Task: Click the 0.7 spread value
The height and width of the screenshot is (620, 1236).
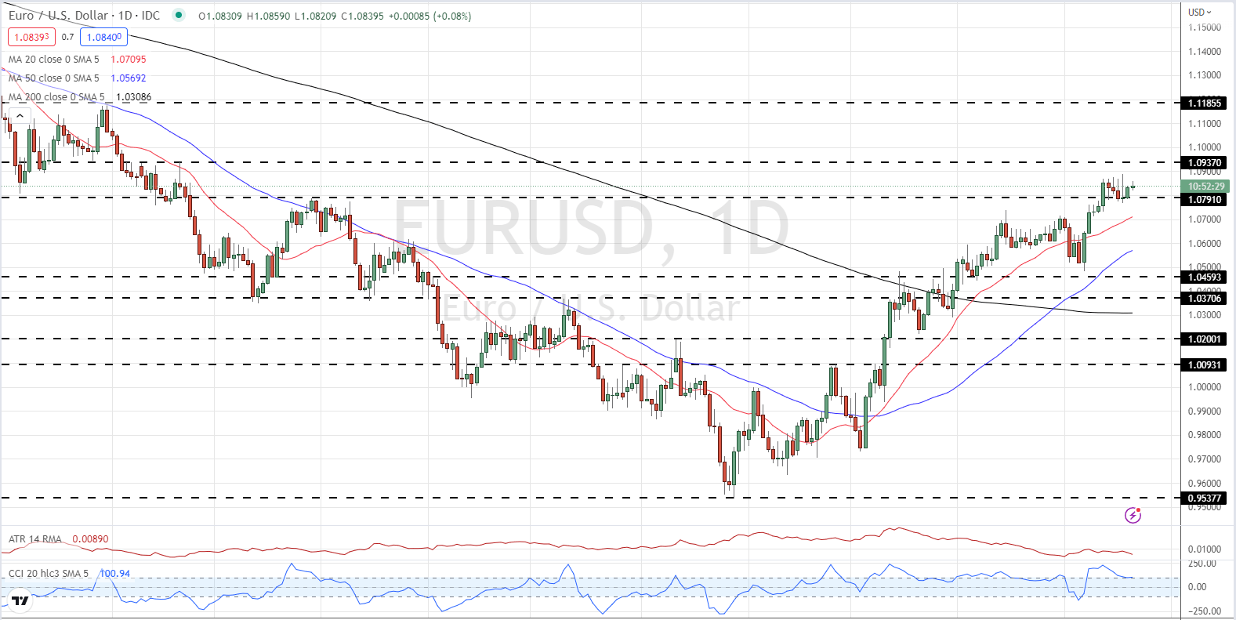Action: tap(67, 37)
